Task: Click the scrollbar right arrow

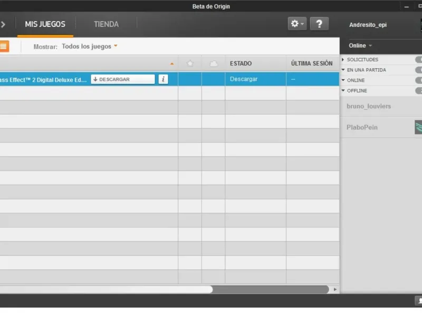Action: coord(335,290)
